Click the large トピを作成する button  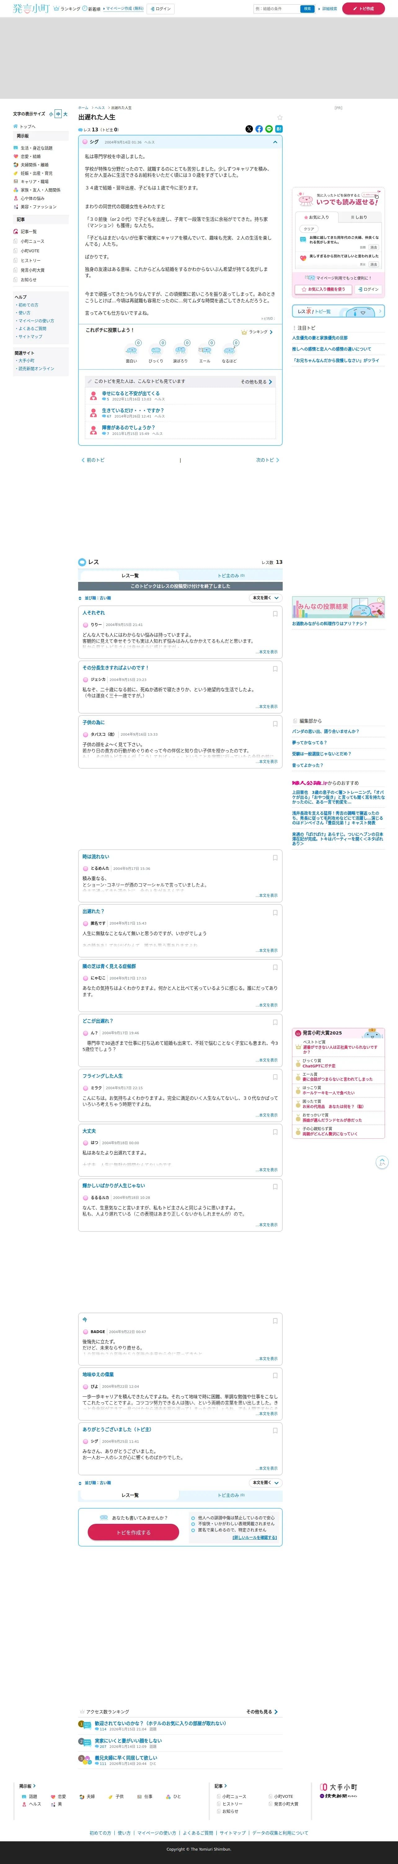click(133, 1533)
